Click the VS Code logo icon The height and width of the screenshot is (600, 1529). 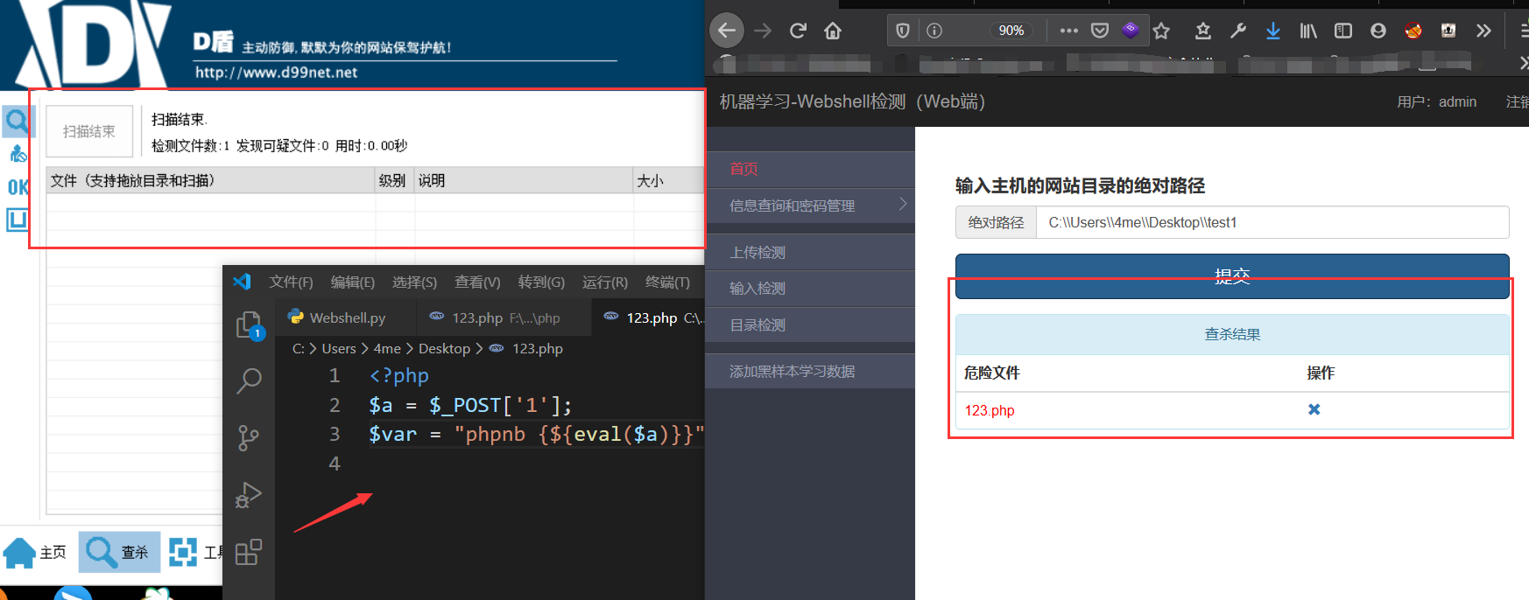click(x=242, y=282)
